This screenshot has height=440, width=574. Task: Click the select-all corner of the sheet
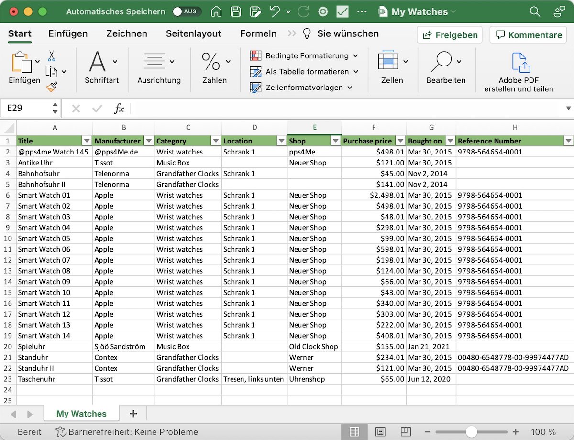pyautogui.click(x=8, y=127)
